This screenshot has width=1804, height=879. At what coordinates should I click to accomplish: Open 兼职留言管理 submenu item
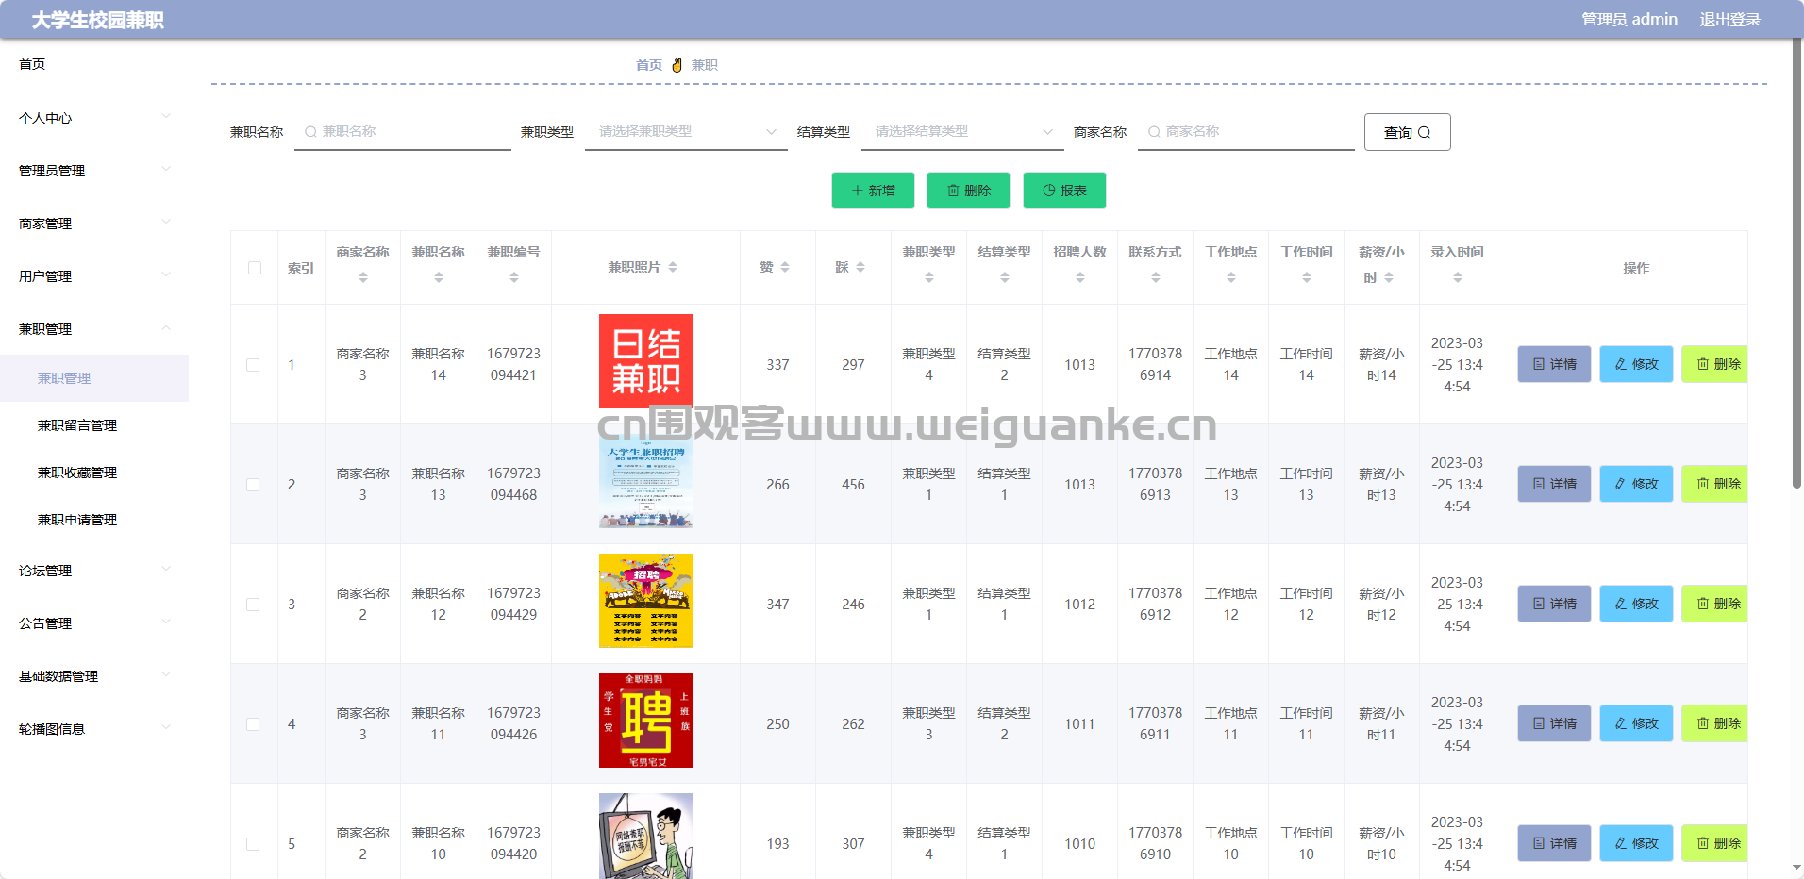click(94, 425)
